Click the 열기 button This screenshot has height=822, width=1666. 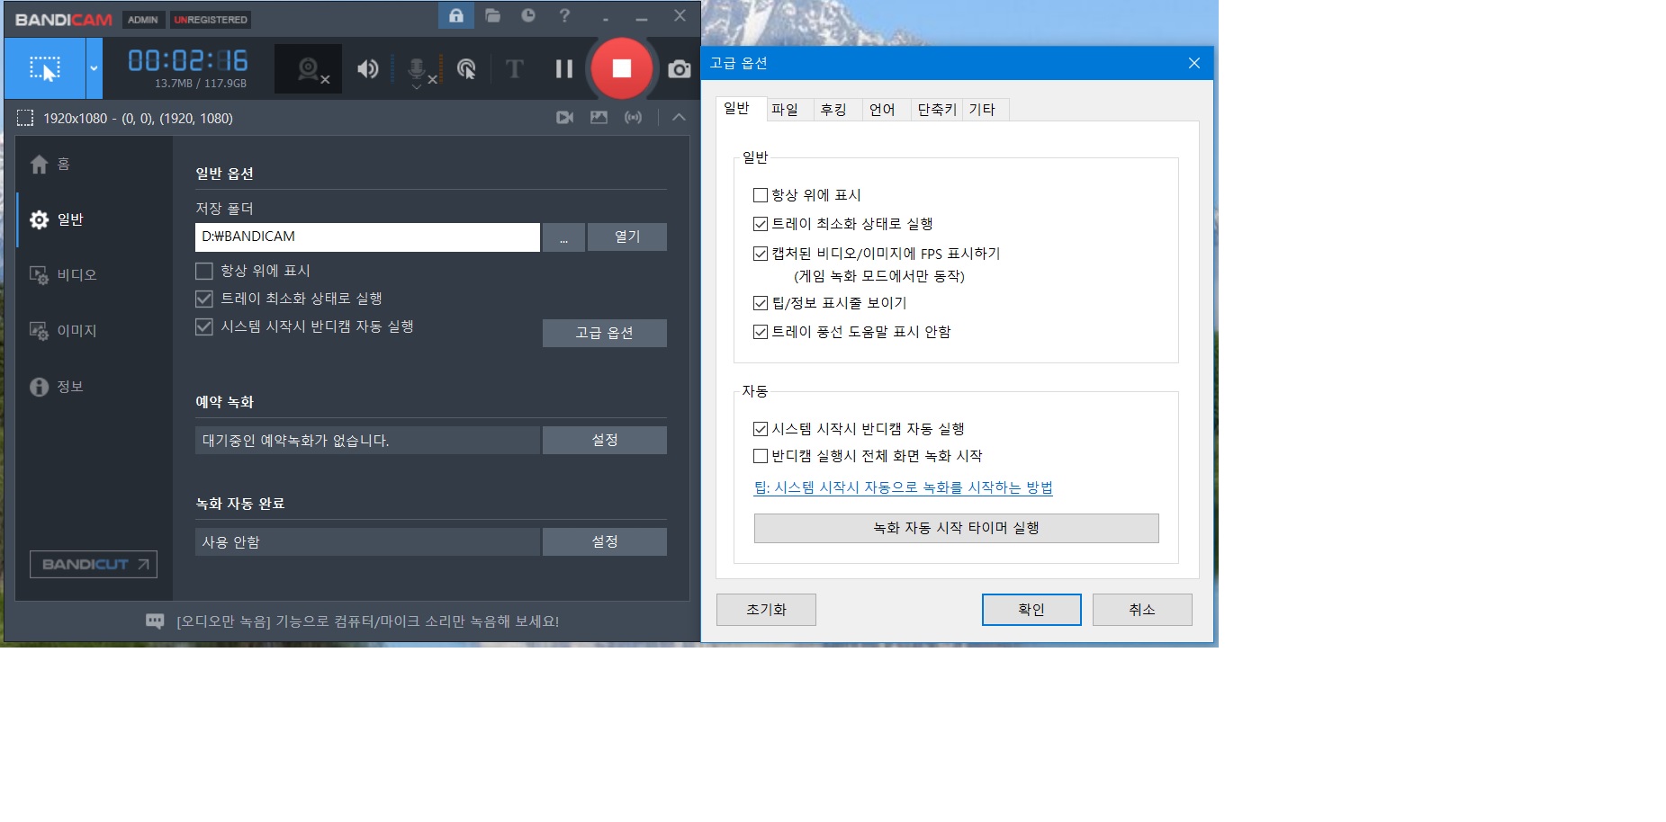627,237
